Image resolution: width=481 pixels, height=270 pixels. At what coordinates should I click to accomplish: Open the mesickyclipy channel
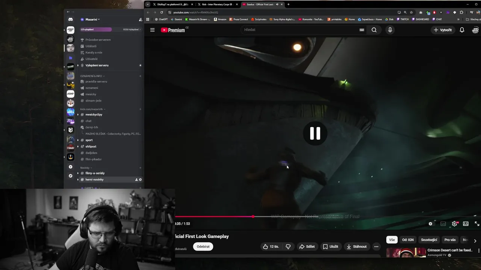point(94,114)
